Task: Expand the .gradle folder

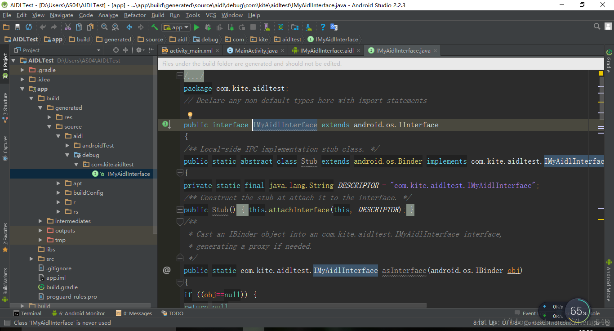Action: click(22, 70)
